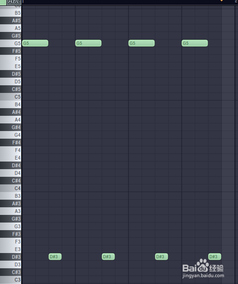238x284 pixels.
Task: Play the G3 piano key
Action: [x=10, y=226]
